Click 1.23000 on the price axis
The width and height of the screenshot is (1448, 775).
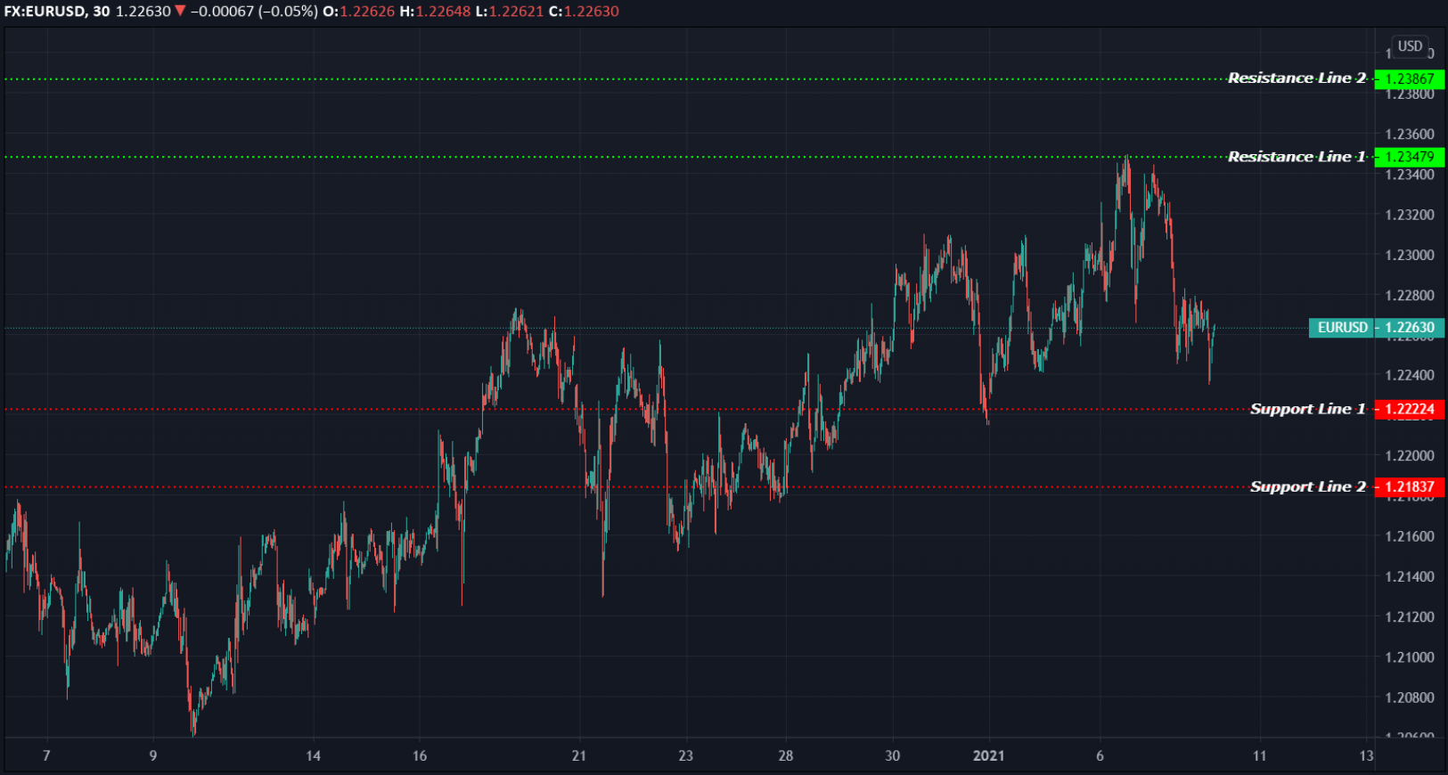click(x=1410, y=255)
